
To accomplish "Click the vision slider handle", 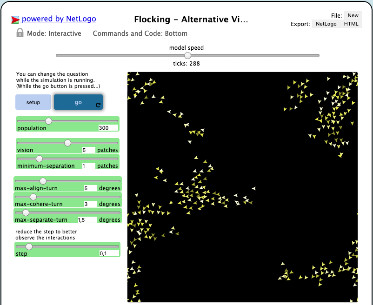I will 67,143.
